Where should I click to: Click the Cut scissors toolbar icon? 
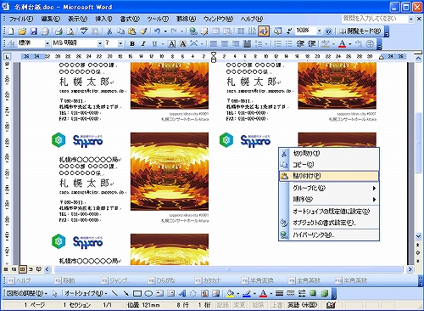[109, 31]
